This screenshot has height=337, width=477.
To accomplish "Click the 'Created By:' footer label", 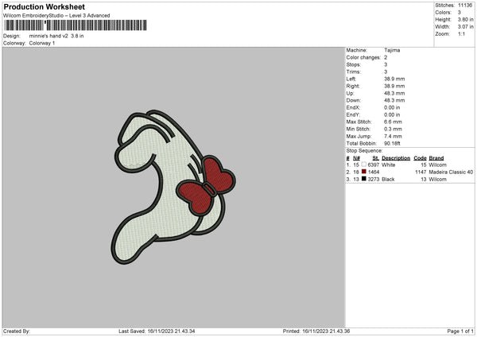I will [17, 331].
